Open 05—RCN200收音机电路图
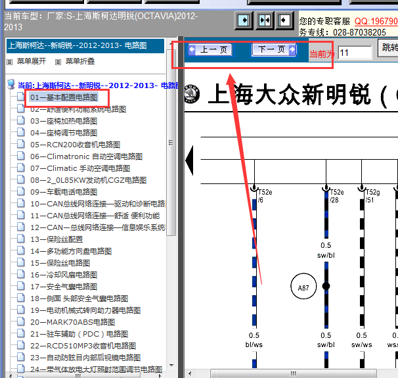This screenshot has width=398, height=378. pos(75,145)
